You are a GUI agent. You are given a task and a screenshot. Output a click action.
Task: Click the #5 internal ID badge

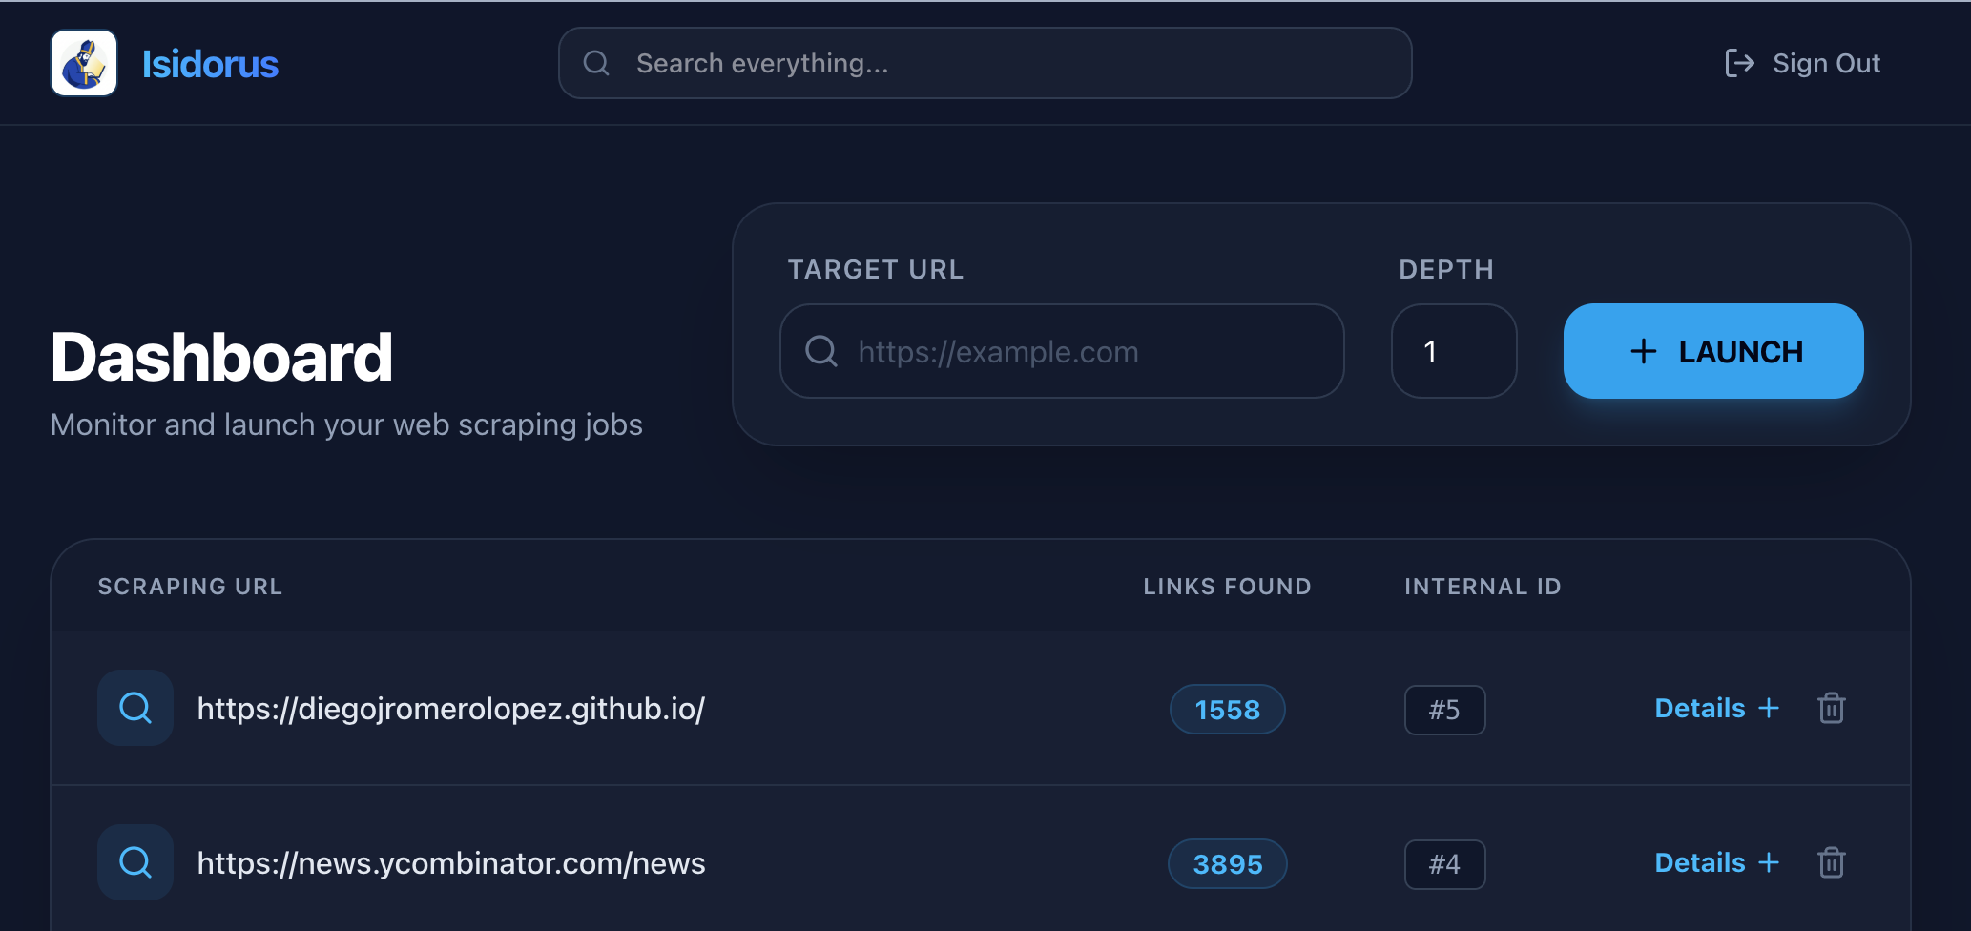[x=1444, y=710]
